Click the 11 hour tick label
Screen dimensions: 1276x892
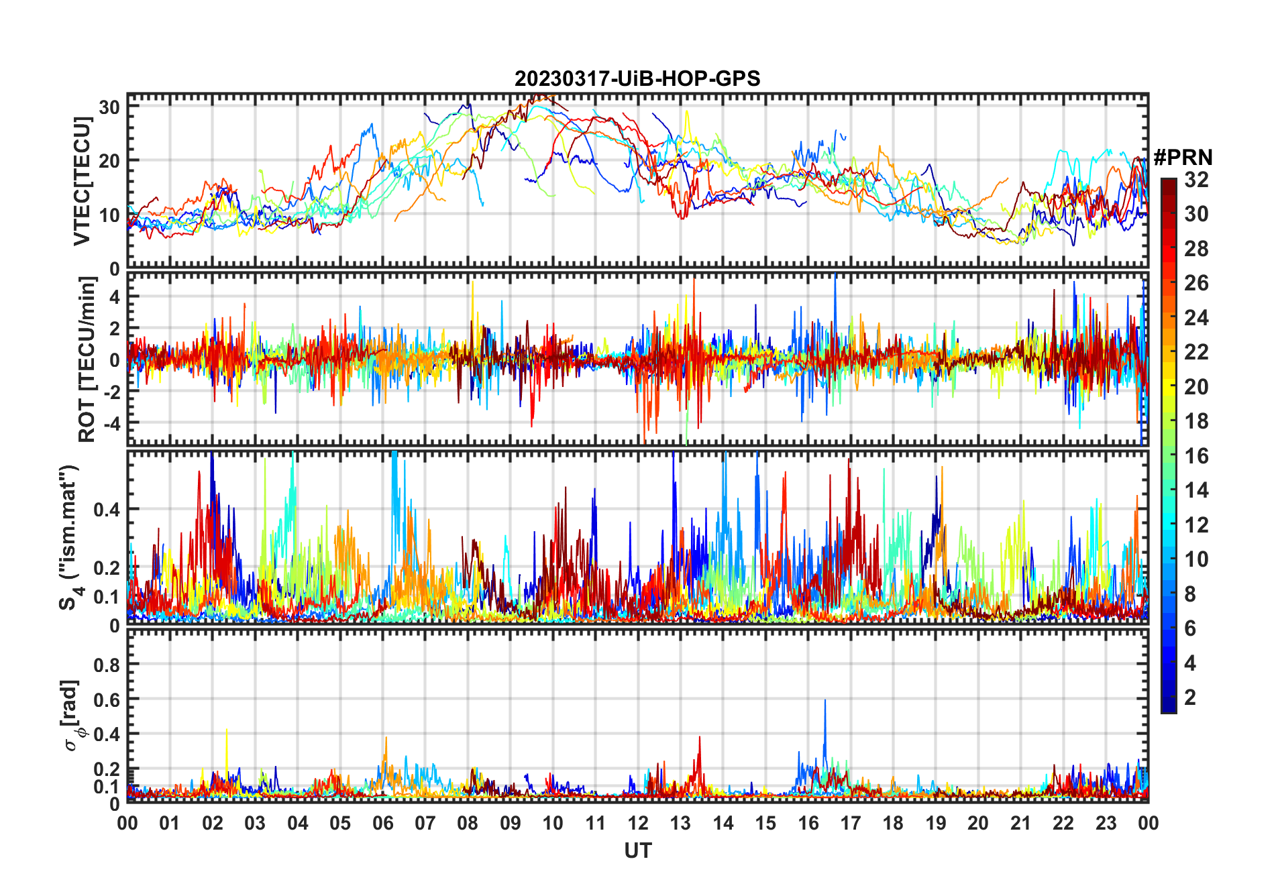pyautogui.click(x=596, y=823)
